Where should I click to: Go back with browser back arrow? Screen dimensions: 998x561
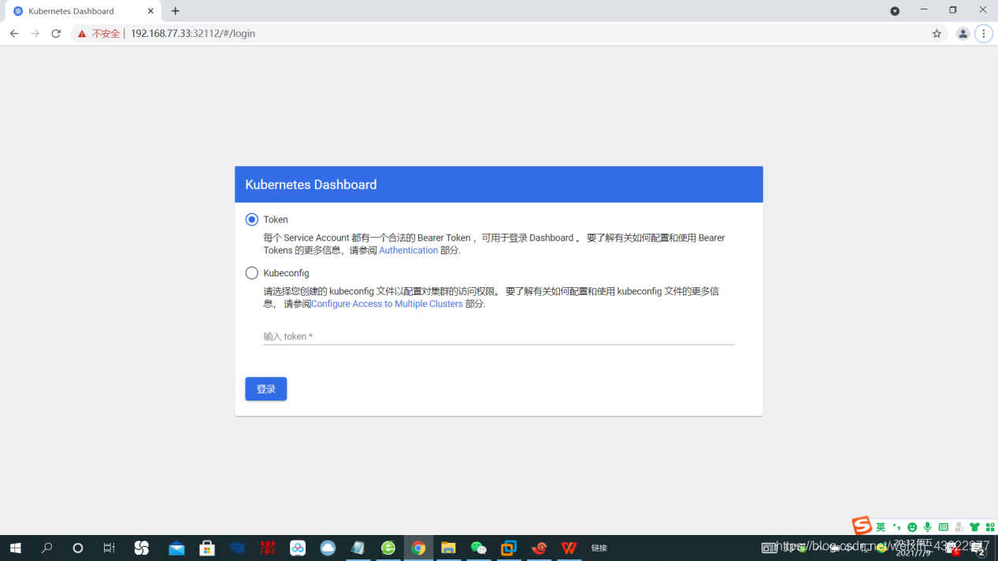coord(14,34)
